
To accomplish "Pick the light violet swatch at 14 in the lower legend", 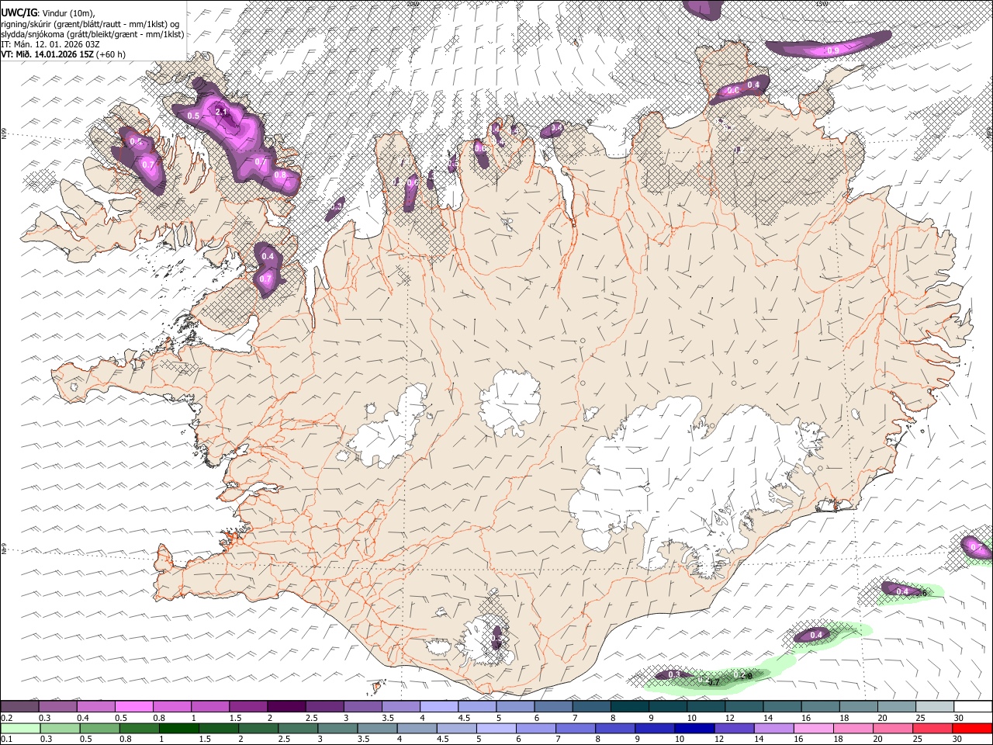I will pyautogui.click(x=774, y=729).
